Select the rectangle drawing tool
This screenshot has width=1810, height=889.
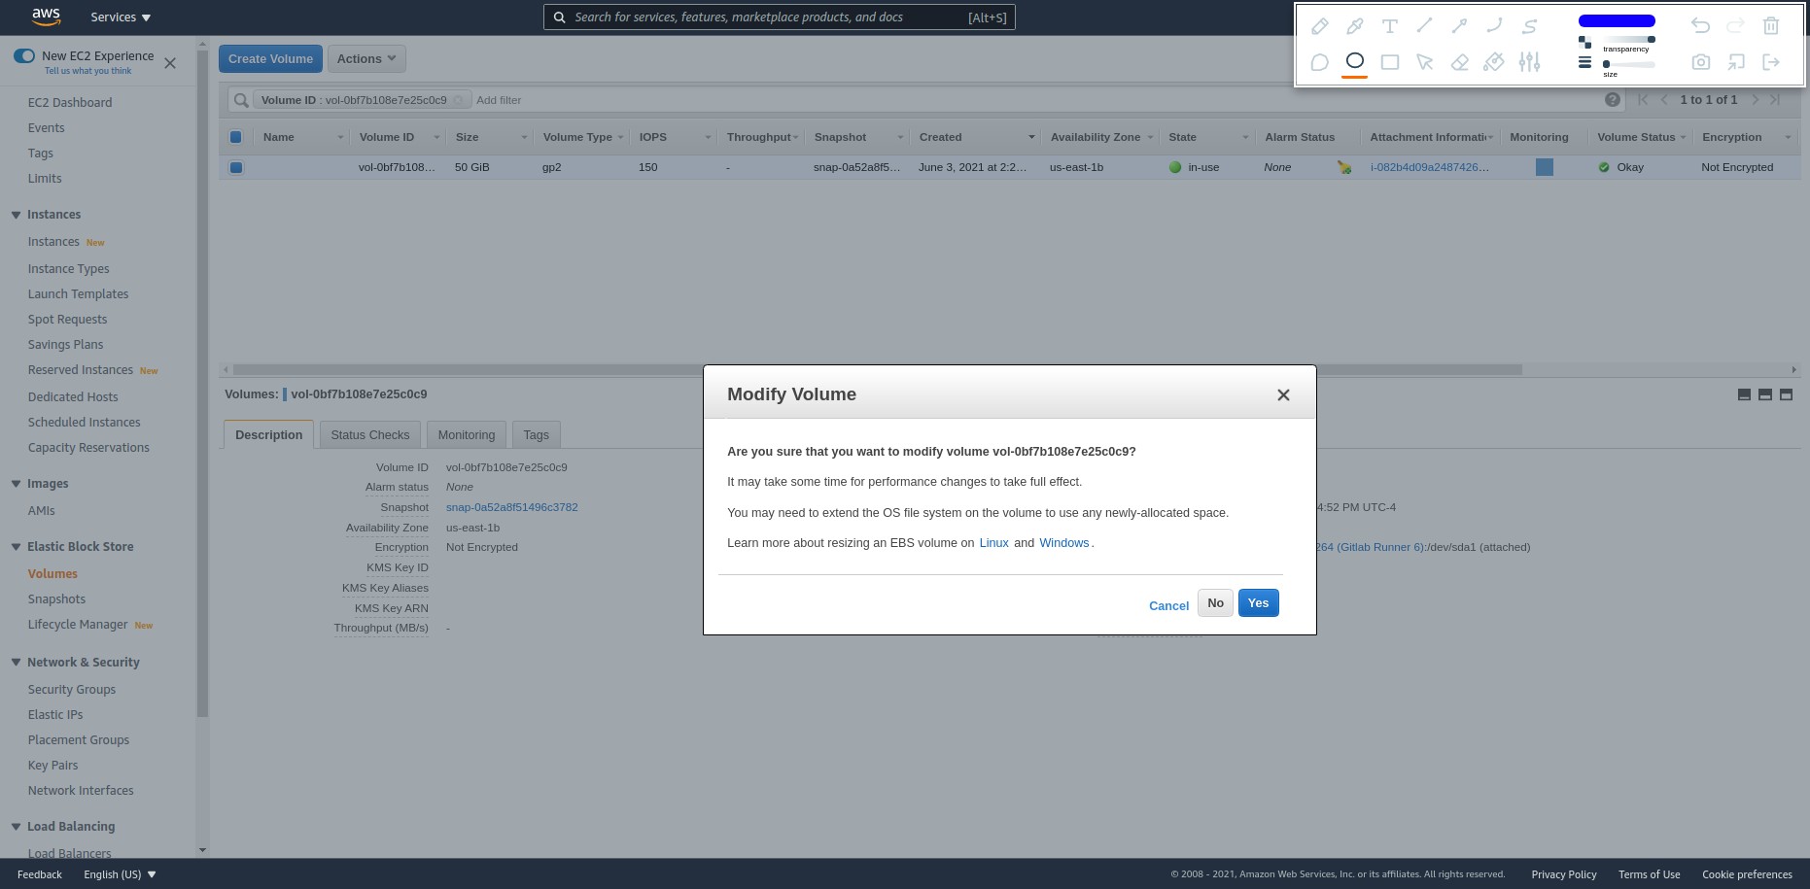1389,62
